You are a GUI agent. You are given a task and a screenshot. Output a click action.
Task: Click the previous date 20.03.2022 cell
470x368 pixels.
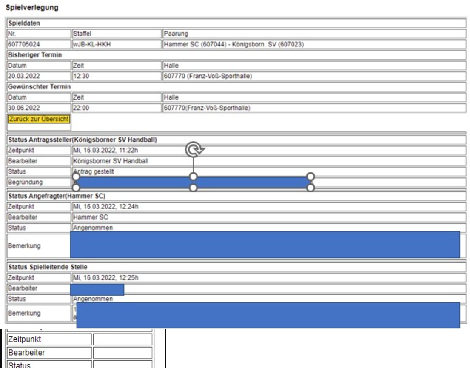pos(39,76)
